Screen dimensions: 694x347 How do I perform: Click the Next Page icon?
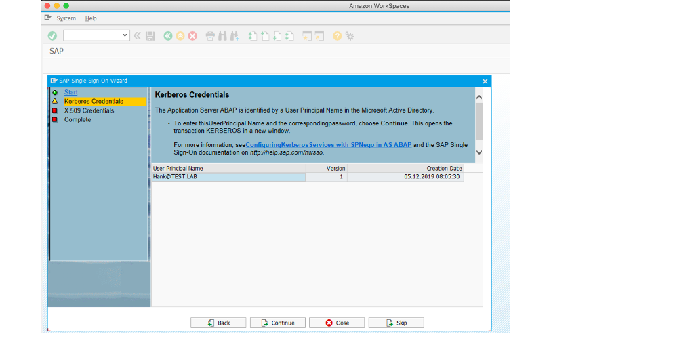click(x=277, y=36)
